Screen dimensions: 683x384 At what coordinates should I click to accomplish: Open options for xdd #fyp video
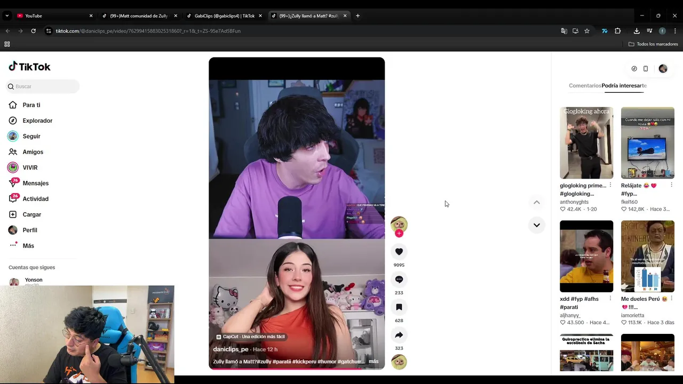click(x=610, y=299)
